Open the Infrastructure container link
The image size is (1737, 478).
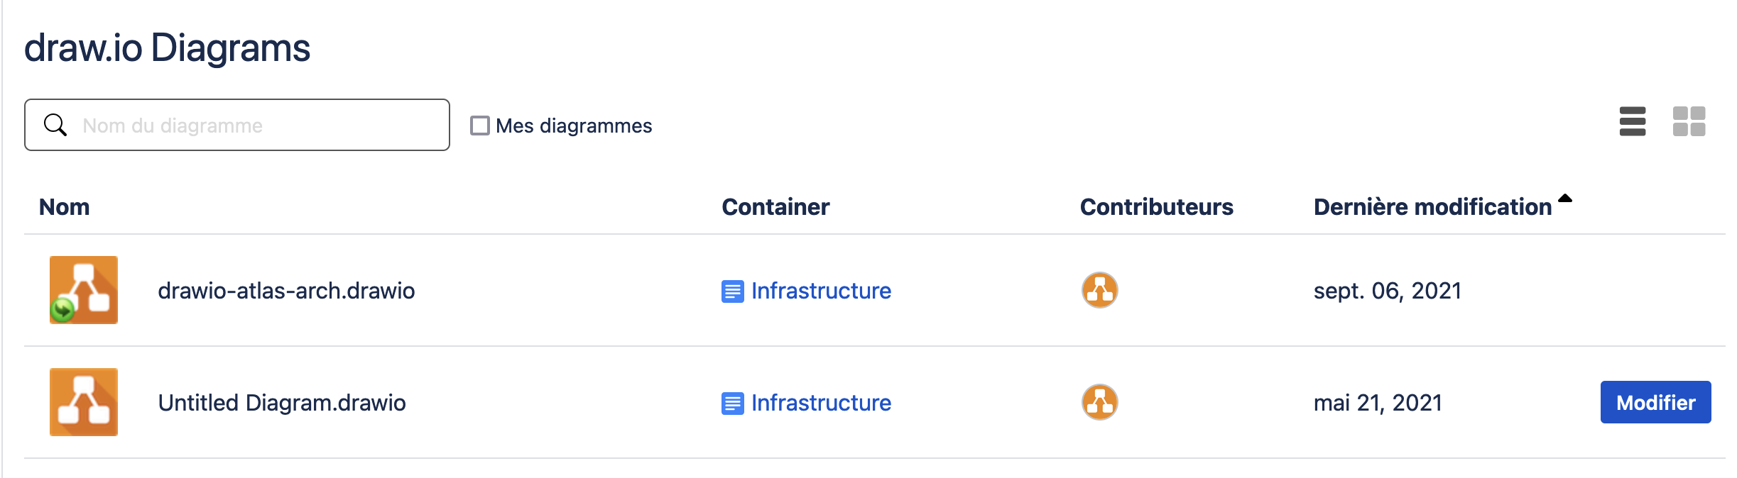(x=821, y=290)
